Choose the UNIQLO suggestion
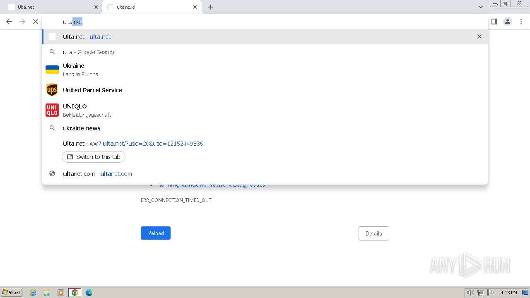The height and width of the screenshot is (298, 530). tap(265, 110)
